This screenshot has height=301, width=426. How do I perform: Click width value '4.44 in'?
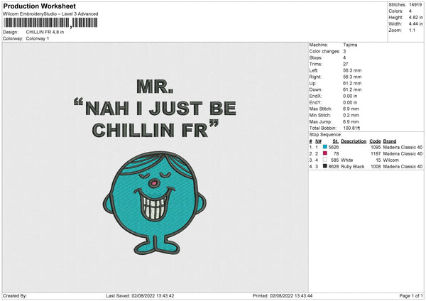(415, 24)
